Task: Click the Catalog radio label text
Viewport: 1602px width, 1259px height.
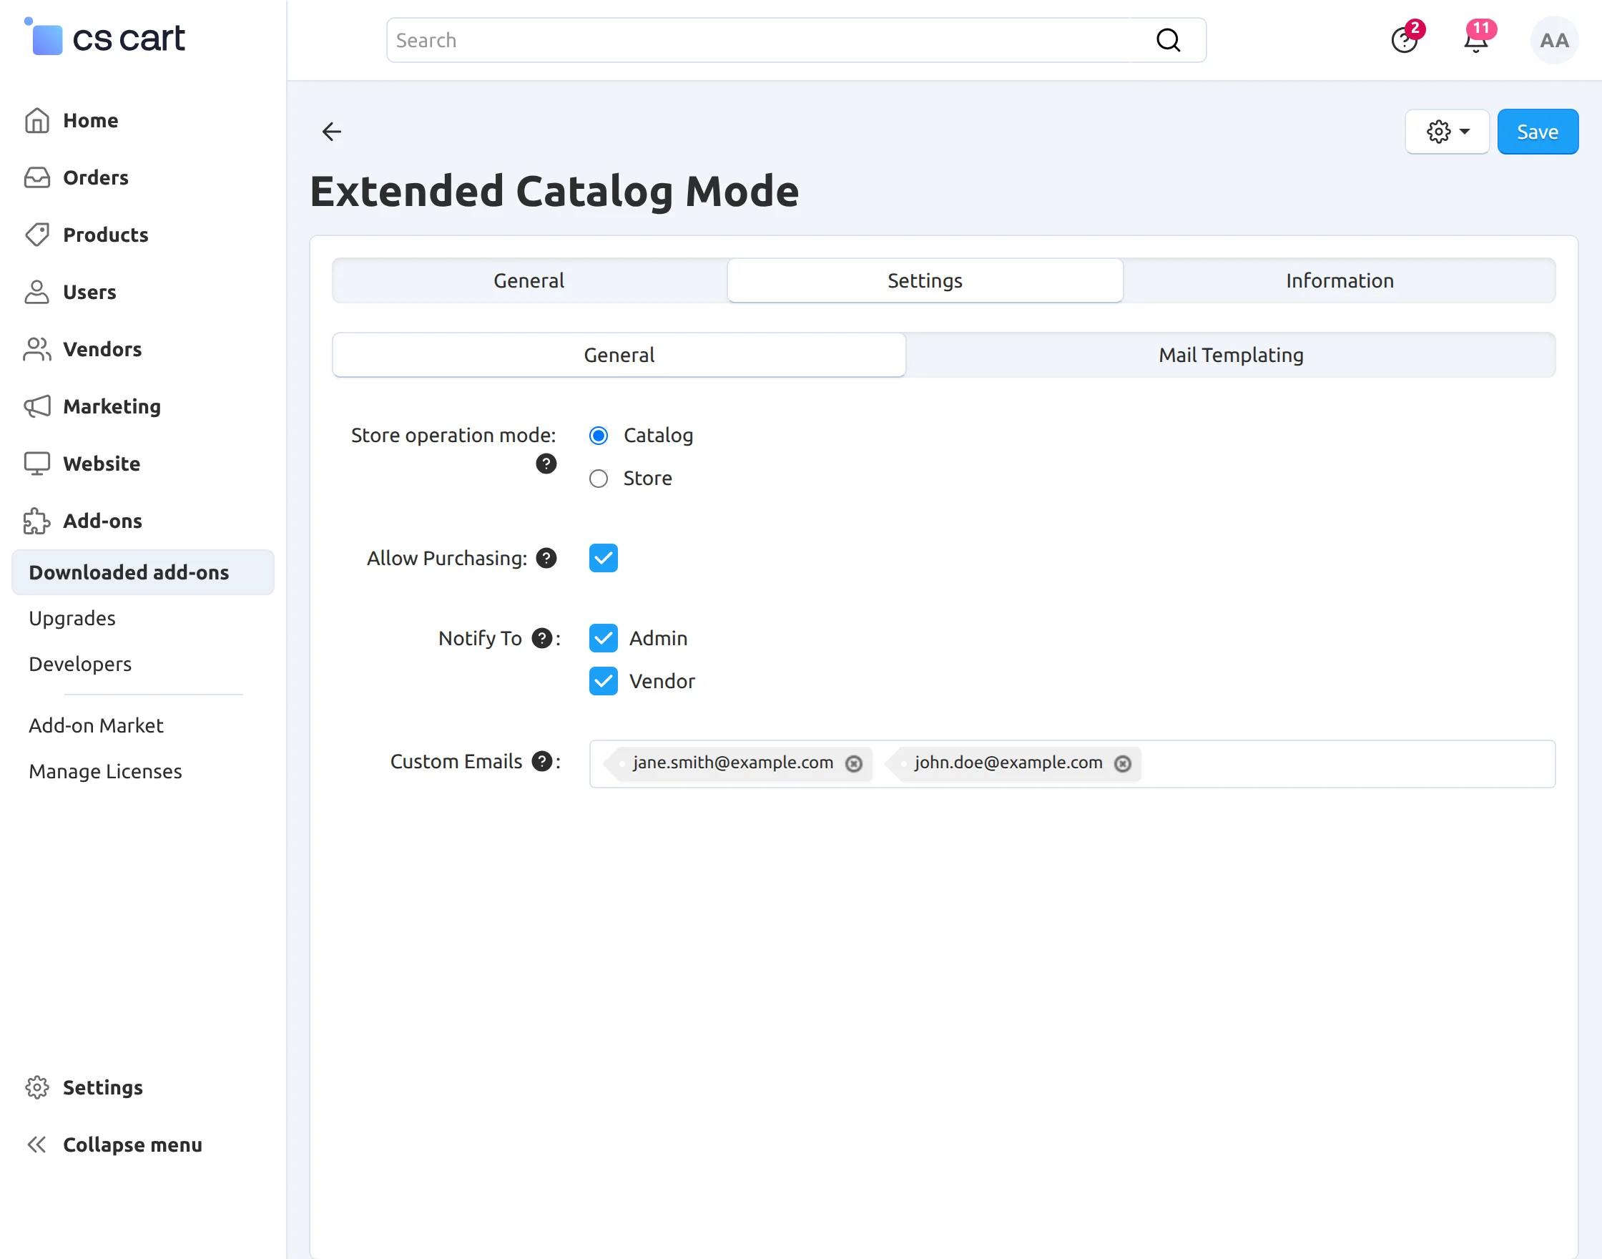Action: coord(658,436)
